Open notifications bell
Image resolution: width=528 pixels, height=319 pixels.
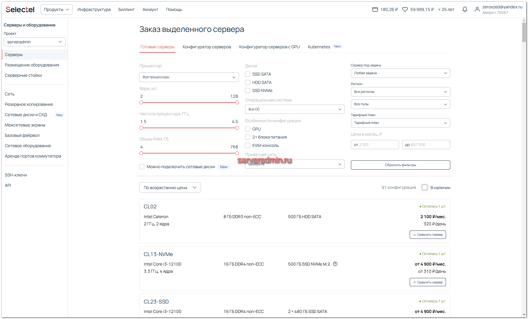pos(465,9)
